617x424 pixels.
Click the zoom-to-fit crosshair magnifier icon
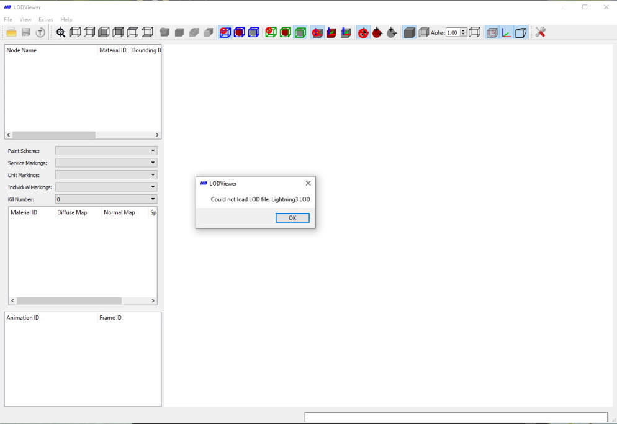pos(60,32)
